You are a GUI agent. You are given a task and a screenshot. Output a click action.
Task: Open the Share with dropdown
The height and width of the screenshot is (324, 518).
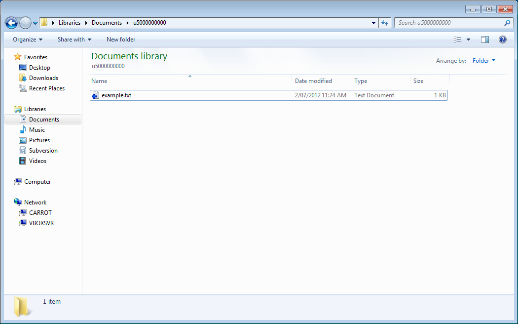click(74, 39)
